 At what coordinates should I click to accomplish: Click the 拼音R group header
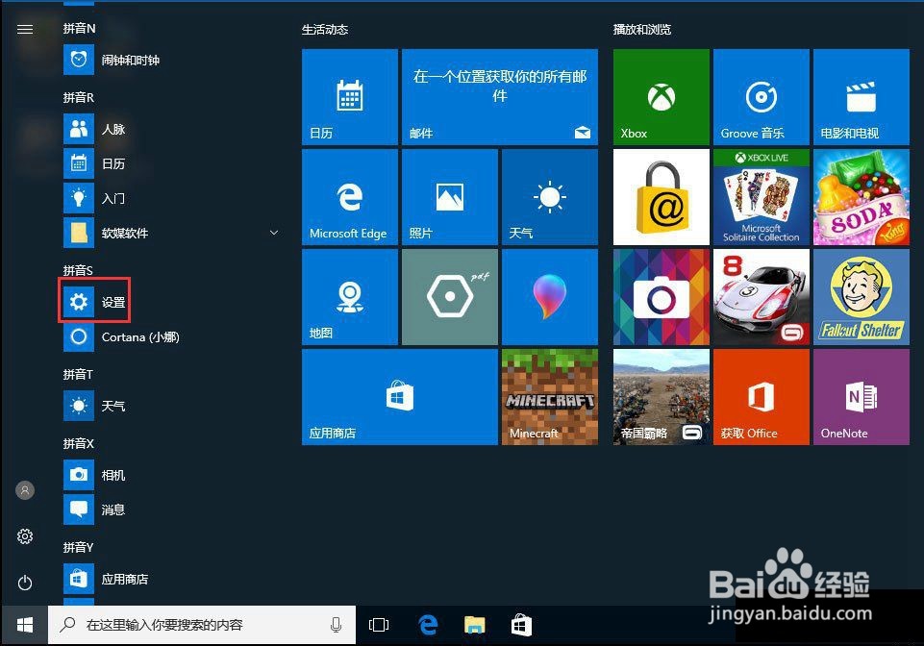79,97
